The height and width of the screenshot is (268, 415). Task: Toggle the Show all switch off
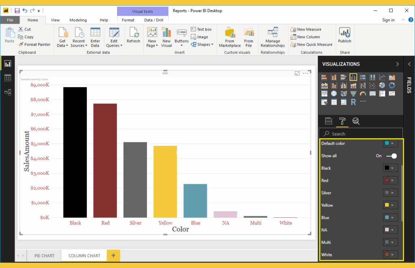click(x=392, y=156)
